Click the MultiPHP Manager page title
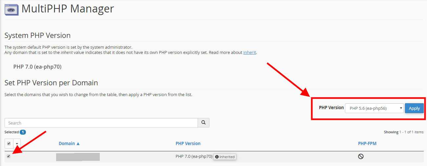427x166 pixels. 68,8
